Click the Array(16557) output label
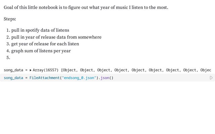This screenshot has height=134, width=215. tap(45, 70)
